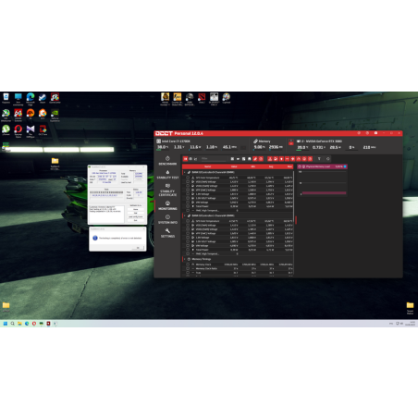This screenshot has width=418, height=418.
Task: Open the Stability Test section in OCCT
Action: (167, 175)
